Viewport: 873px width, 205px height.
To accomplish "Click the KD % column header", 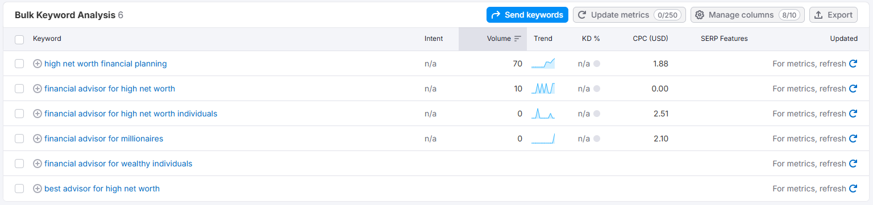I will pyautogui.click(x=591, y=39).
